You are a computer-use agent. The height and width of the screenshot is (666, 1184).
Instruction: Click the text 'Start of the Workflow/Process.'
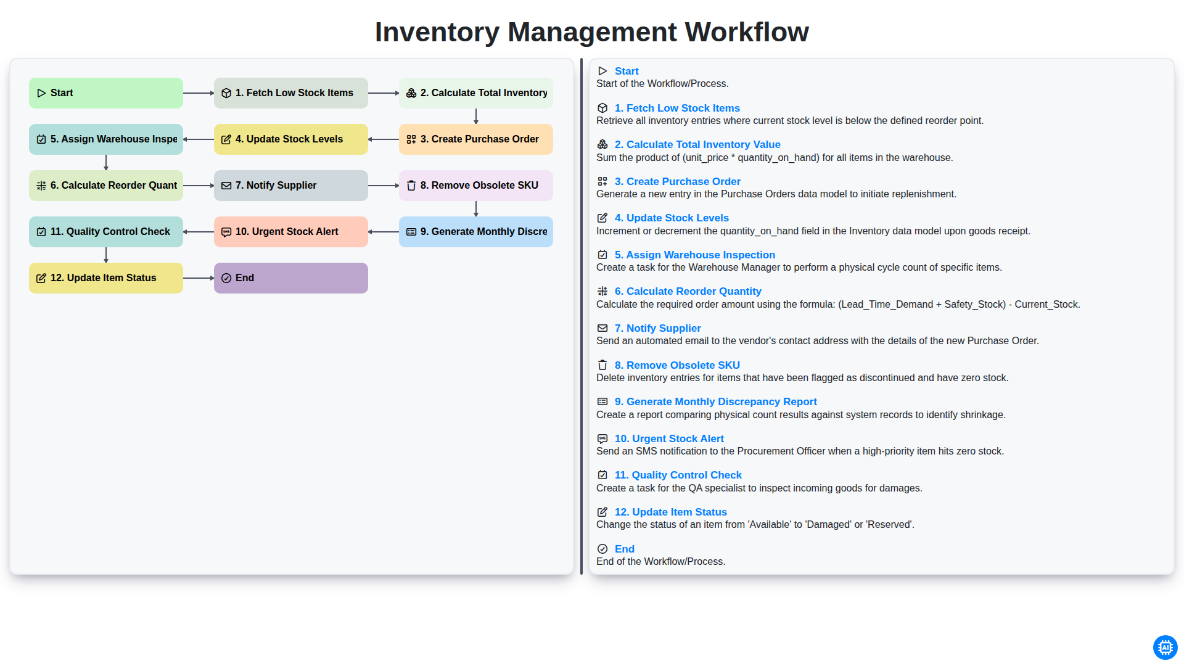tap(662, 84)
